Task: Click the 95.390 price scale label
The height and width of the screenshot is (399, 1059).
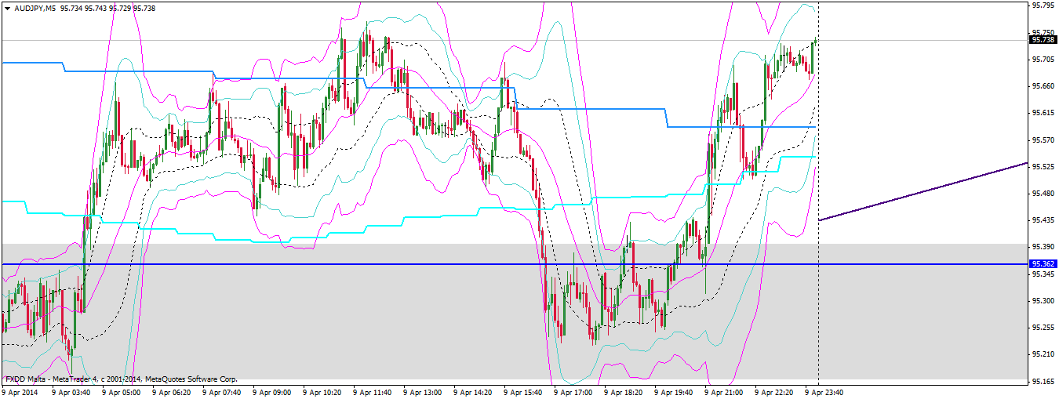Action: (x=1043, y=247)
